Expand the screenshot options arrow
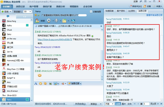This screenshot has height=107, width=164. [58, 84]
